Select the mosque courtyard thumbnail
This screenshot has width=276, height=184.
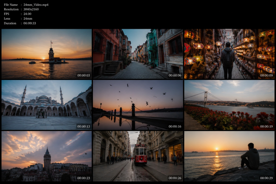46,105
